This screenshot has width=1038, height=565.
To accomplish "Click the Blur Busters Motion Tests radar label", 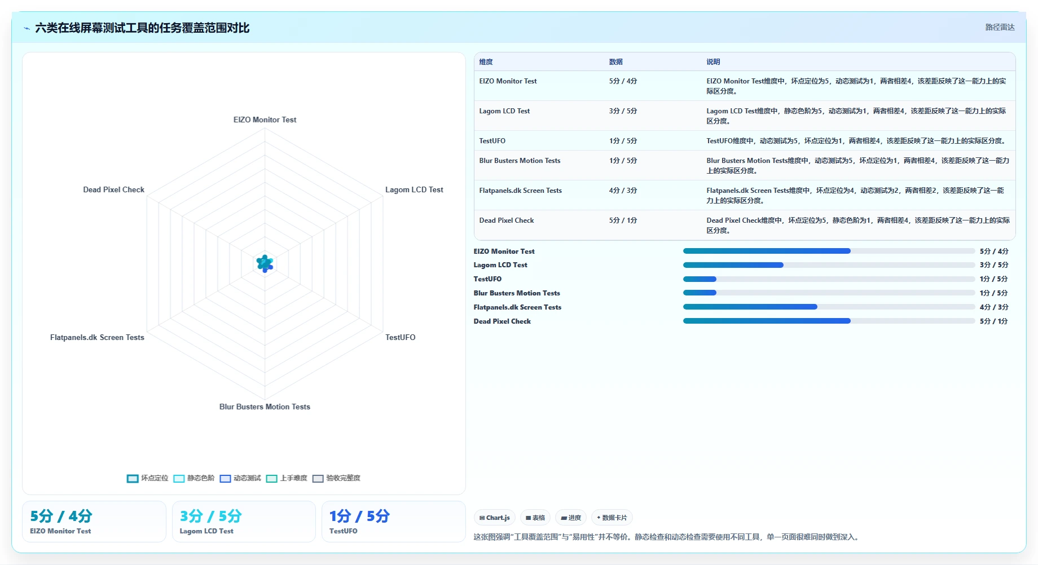I will click(x=265, y=407).
